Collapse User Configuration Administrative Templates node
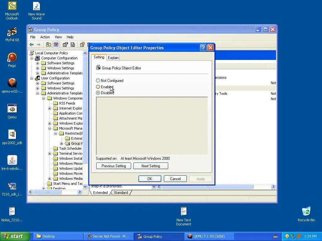The image size is (322, 241). point(38,93)
